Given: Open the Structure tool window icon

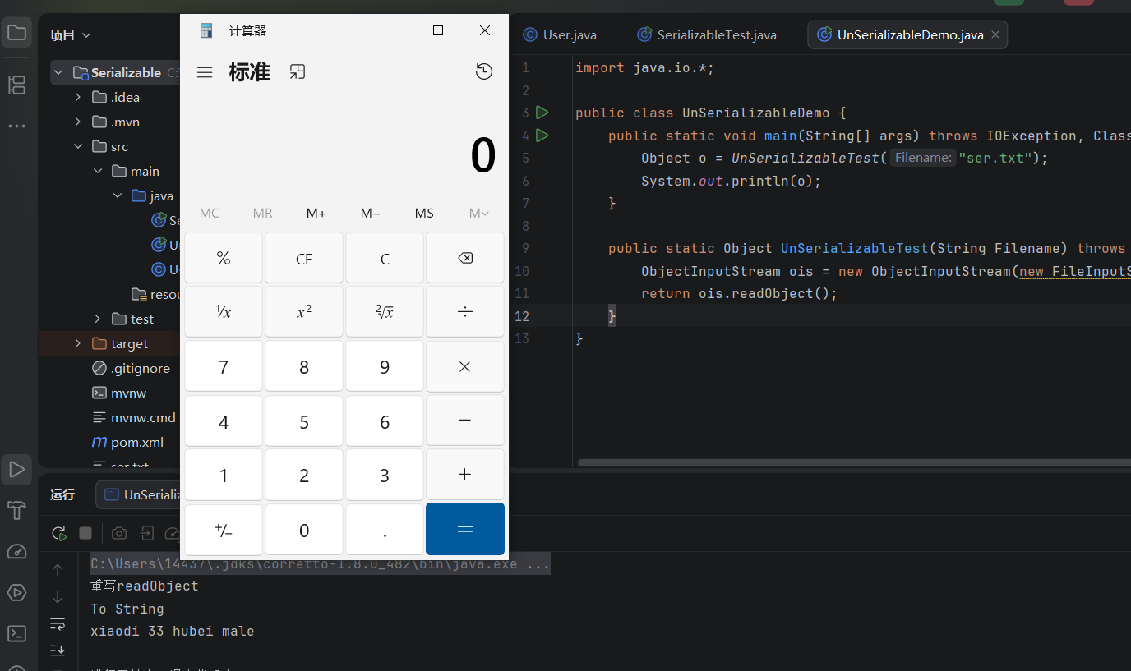Looking at the screenshot, I should (x=16, y=85).
